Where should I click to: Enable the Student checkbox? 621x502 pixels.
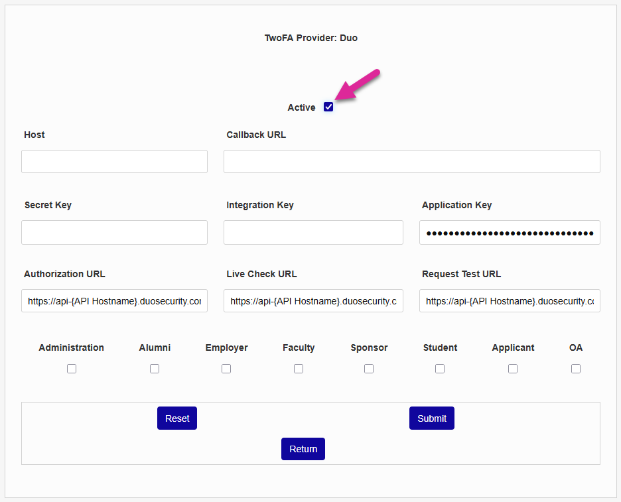[x=440, y=369]
